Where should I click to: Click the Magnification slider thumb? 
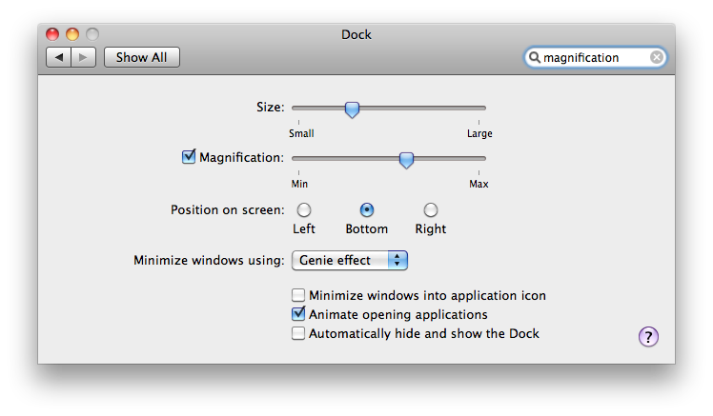406,160
